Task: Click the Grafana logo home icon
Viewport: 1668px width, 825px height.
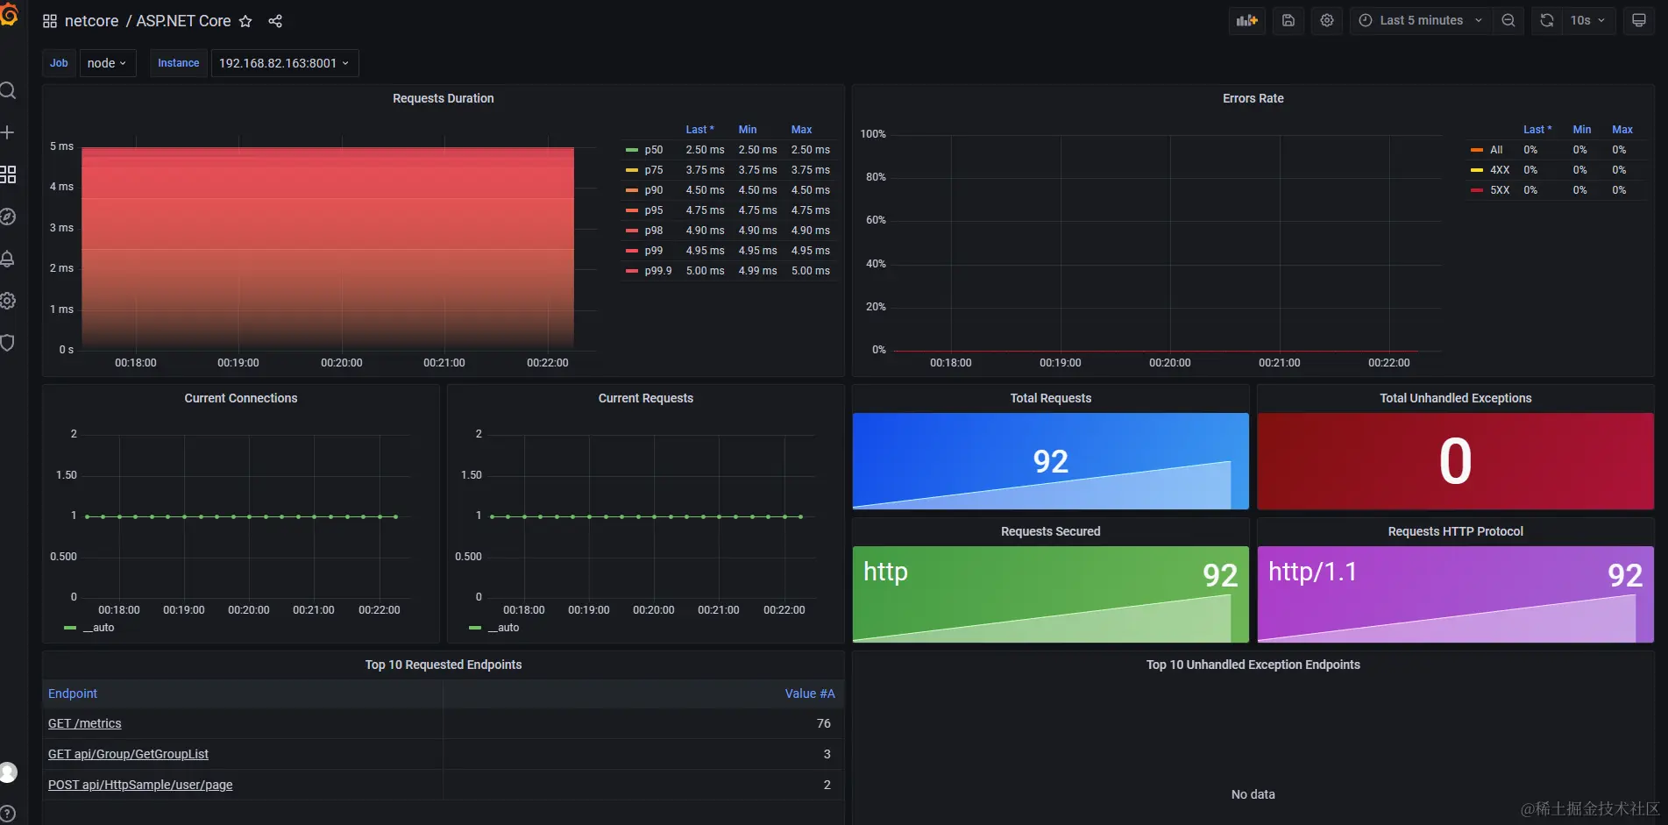Action: 9,15
